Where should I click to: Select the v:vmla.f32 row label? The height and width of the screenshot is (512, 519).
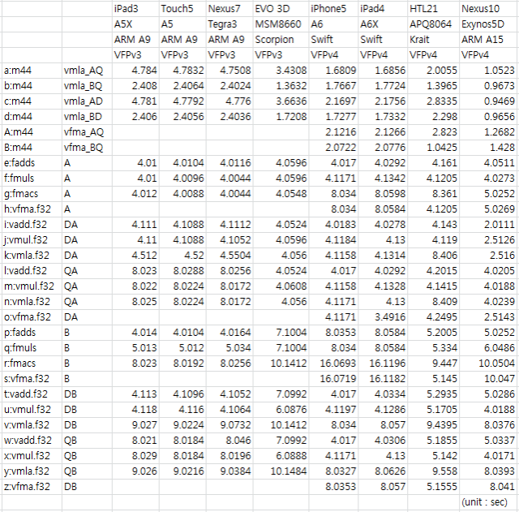pos(32,425)
